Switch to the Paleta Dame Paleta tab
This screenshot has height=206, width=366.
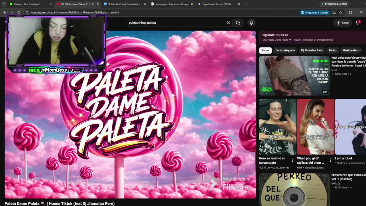[x=77, y=4]
